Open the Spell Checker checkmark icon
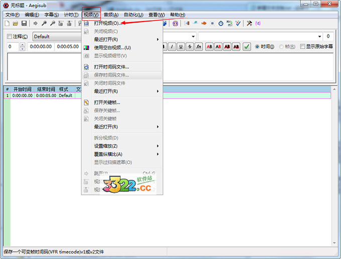 click(x=238, y=23)
